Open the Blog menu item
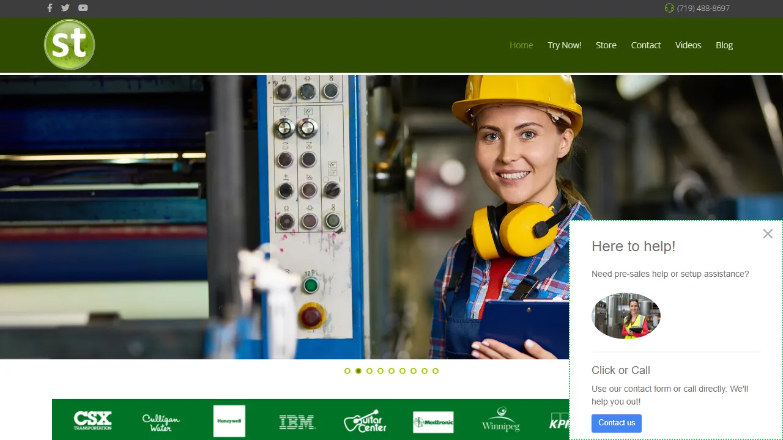The width and height of the screenshot is (783, 440). 724,45
